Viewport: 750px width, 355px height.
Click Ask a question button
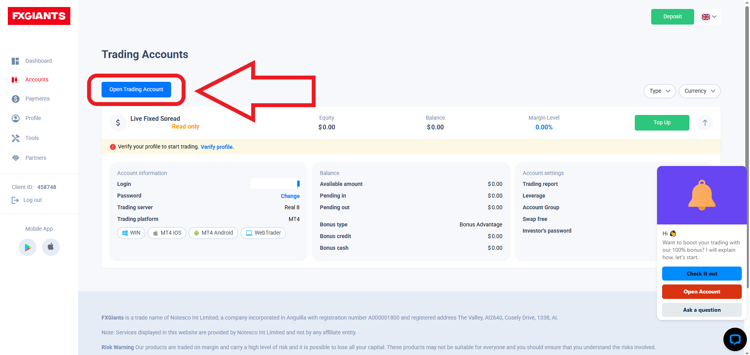702,310
